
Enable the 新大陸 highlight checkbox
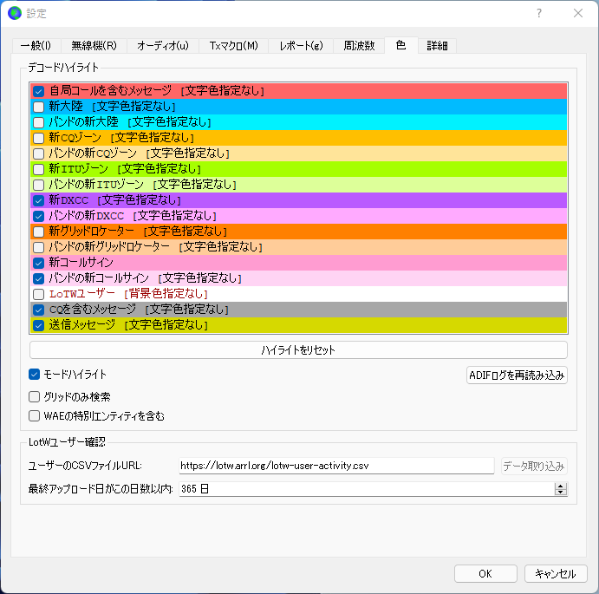point(39,107)
